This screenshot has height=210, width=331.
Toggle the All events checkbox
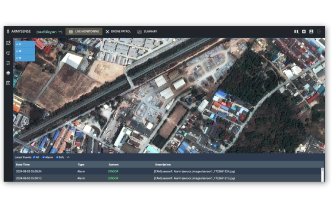point(34,157)
